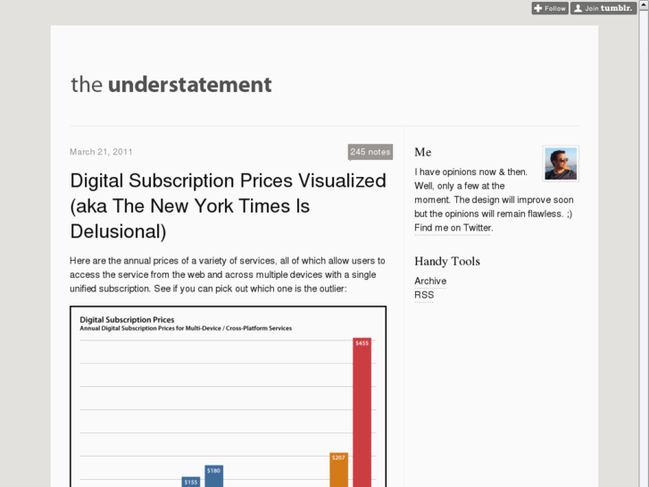Image resolution: width=649 pixels, height=487 pixels.
Task: Click the orange $207 bar in the chart
Action: click(338, 471)
